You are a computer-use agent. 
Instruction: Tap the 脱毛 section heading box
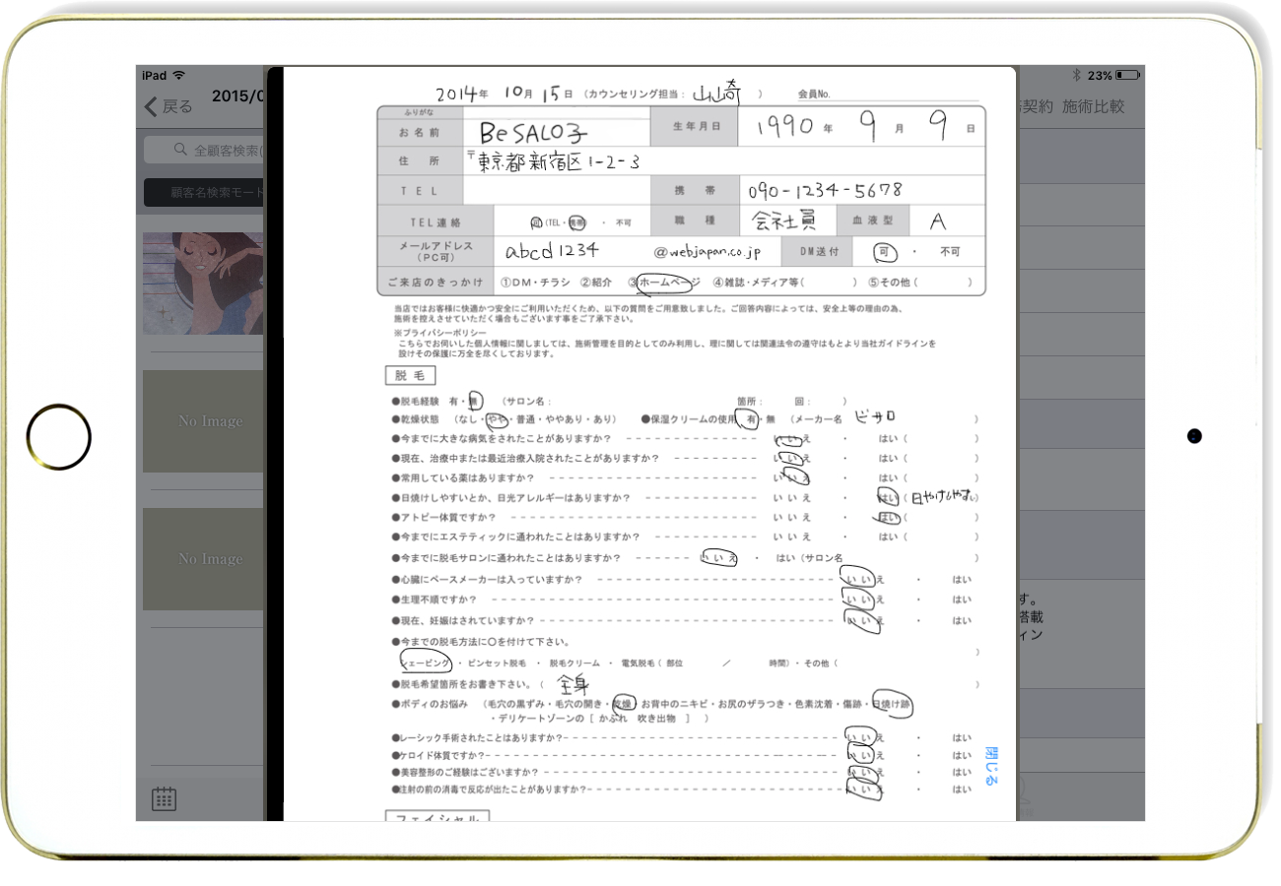pos(409,375)
